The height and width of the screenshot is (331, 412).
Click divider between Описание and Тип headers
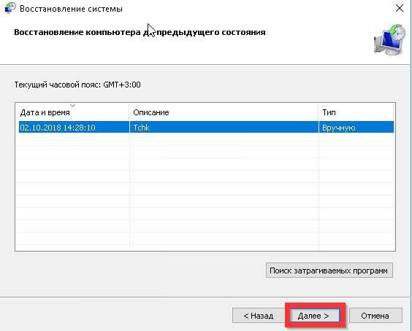pos(318,112)
